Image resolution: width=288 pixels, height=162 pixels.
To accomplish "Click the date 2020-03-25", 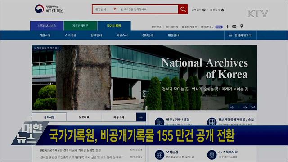I will [136, 157].
